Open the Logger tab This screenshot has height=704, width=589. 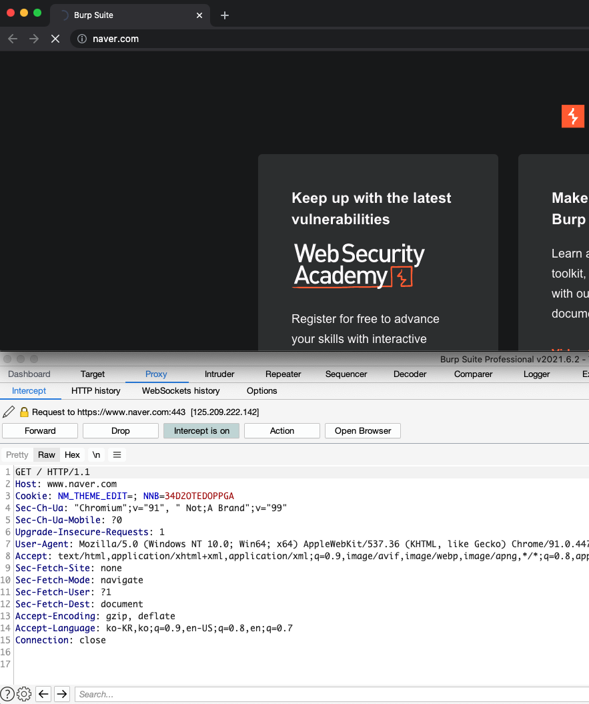click(536, 374)
